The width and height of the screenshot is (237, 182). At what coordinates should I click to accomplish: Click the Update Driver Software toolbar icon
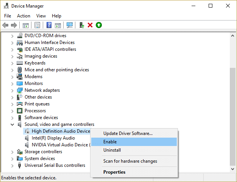pyautogui.click(x=81, y=25)
